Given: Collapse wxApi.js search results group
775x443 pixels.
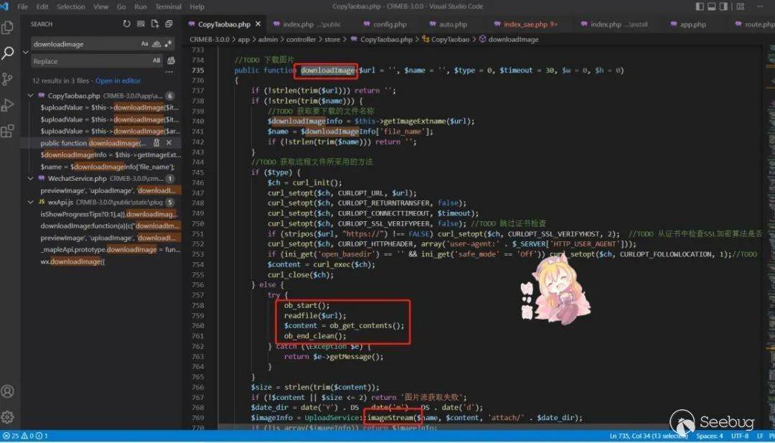Looking at the screenshot, I should [31, 202].
